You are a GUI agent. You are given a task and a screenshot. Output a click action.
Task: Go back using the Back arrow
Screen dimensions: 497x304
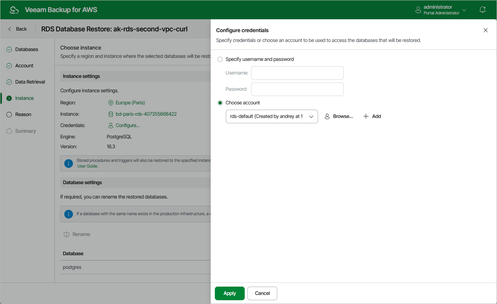tap(17, 29)
